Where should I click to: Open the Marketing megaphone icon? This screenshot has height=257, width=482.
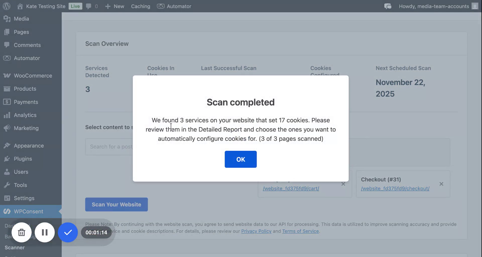click(7, 128)
